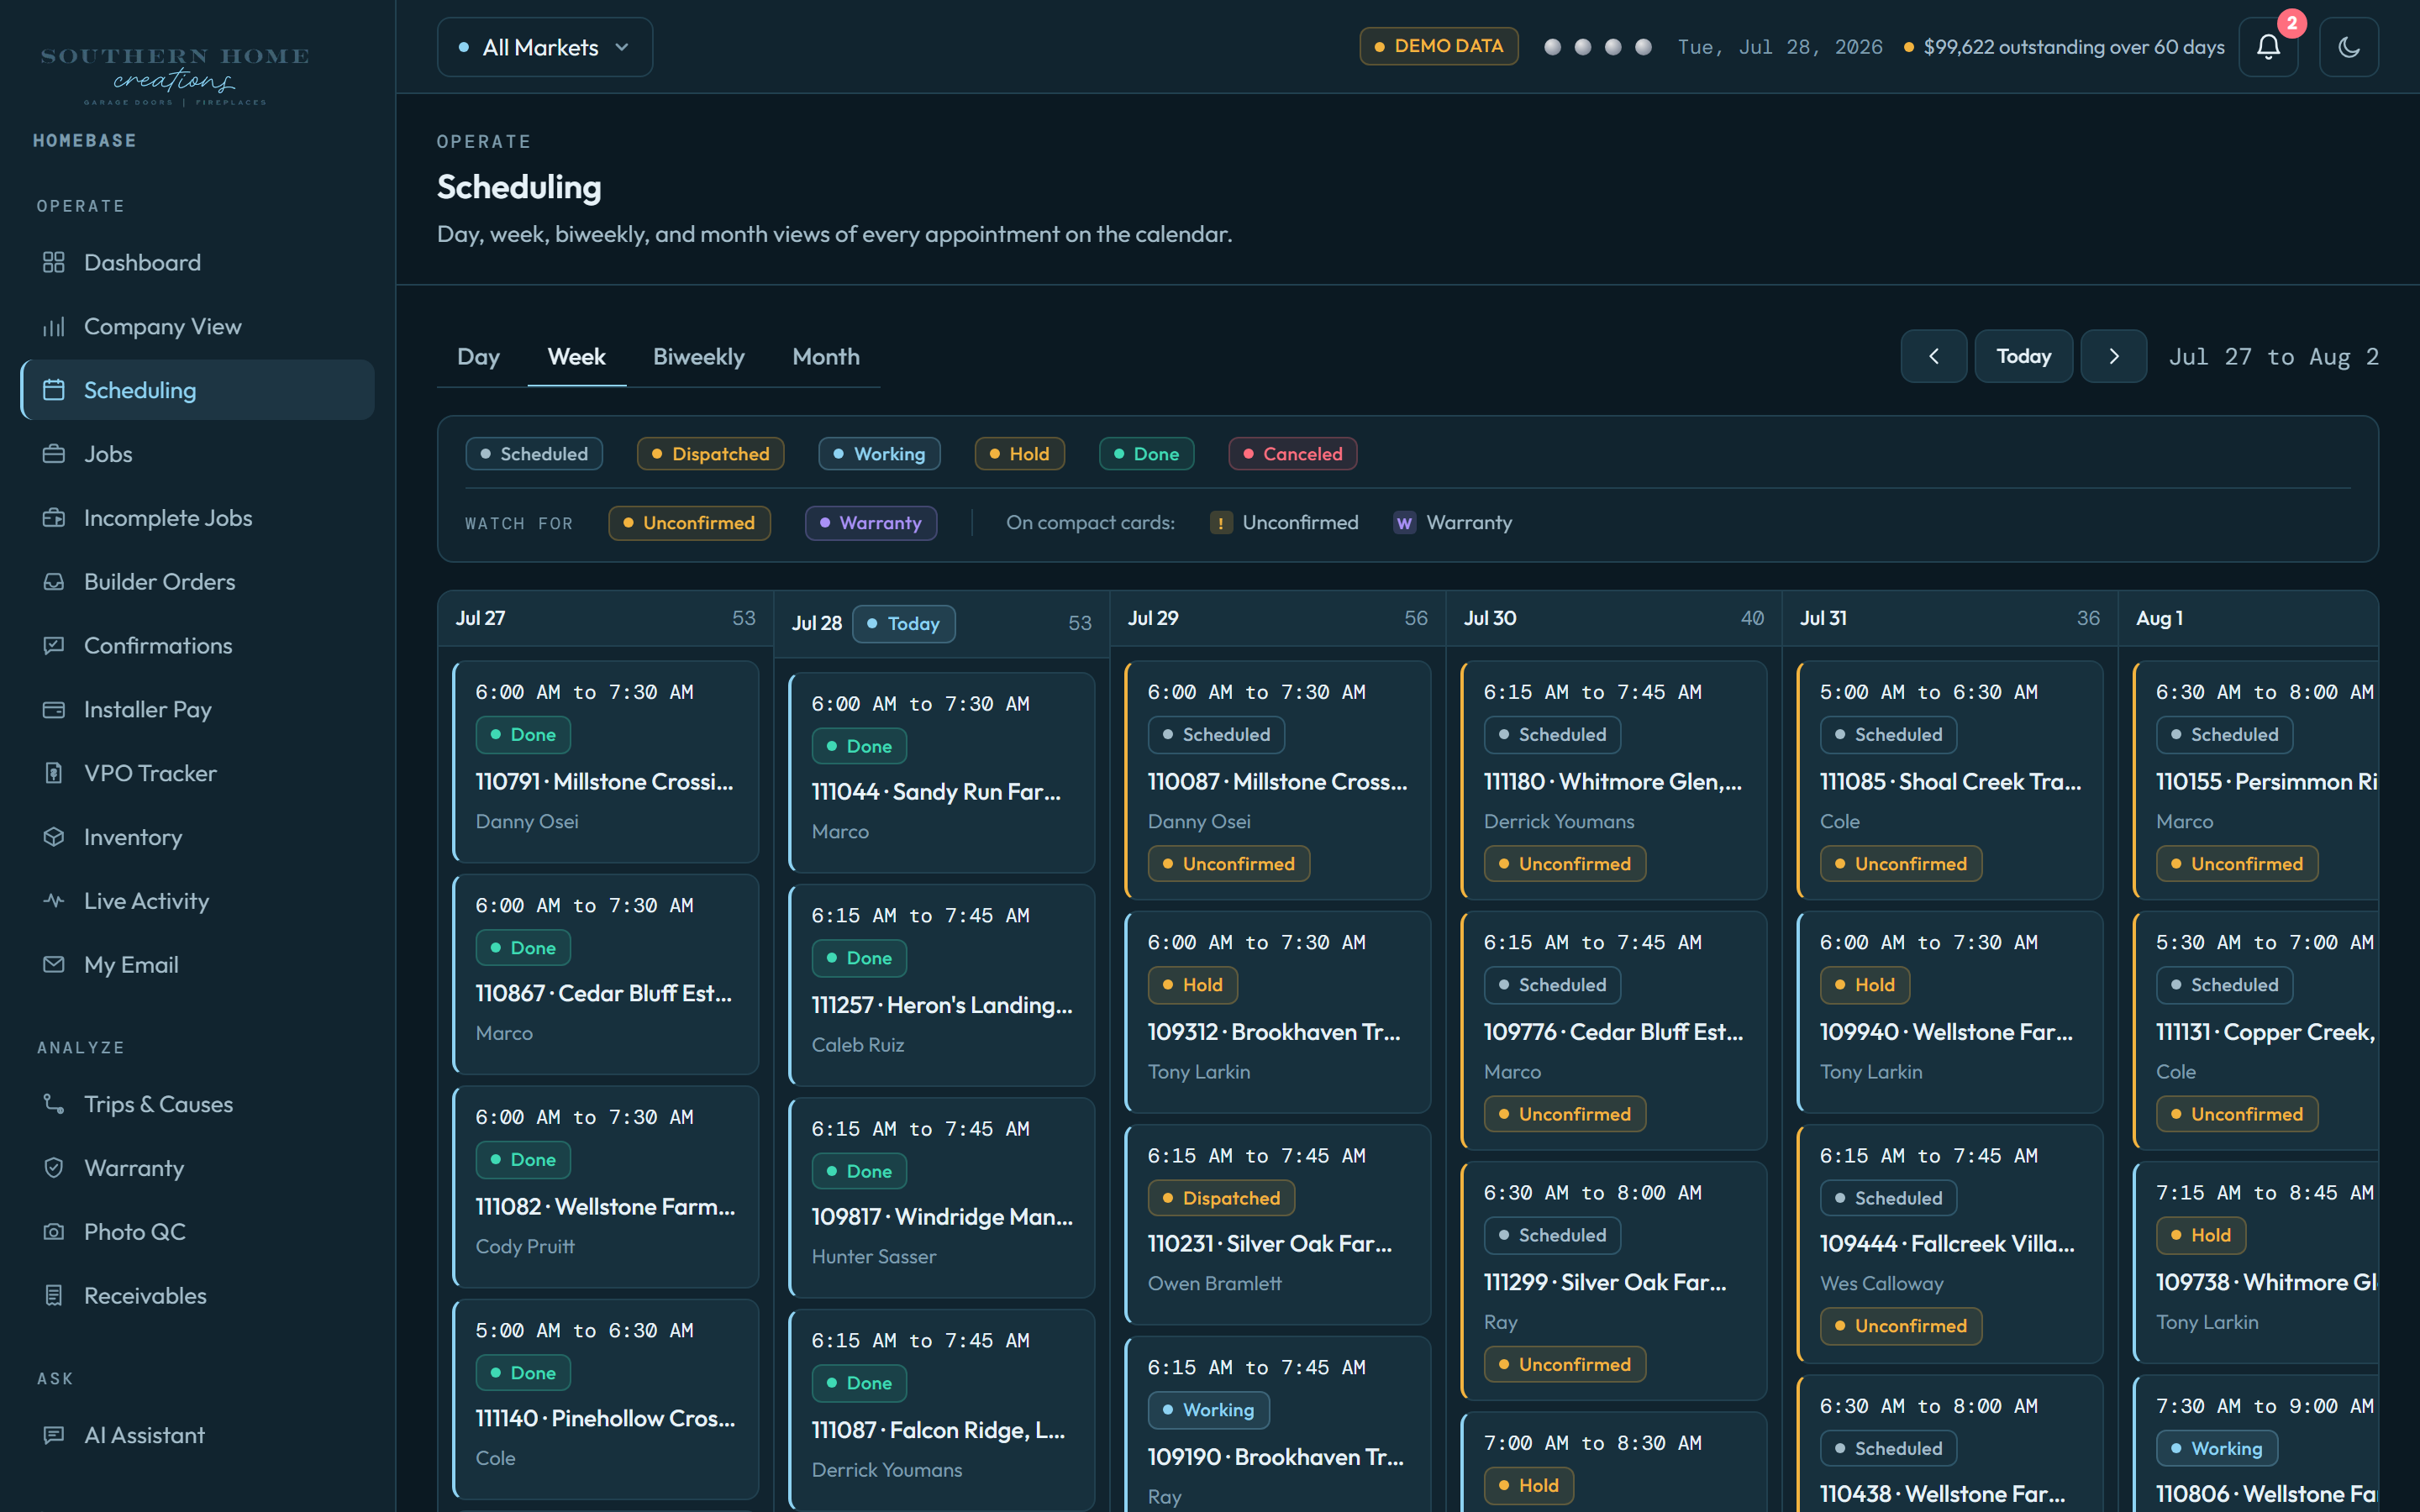
Task: Select the Jul 29 column header
Action: tap(1278, 618)
